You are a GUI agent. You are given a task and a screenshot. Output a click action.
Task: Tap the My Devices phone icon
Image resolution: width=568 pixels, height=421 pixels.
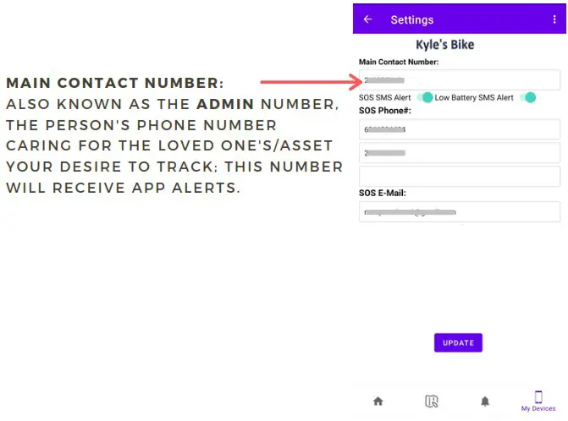538,396
